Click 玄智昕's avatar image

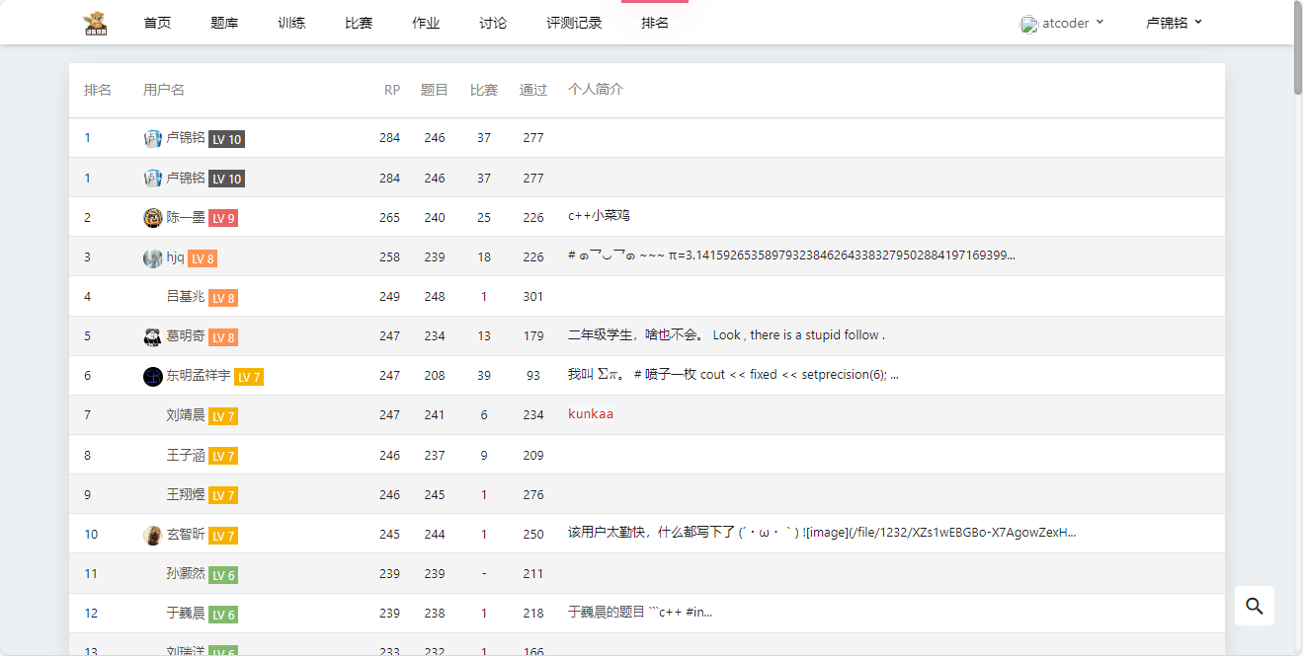pos(153,535)
